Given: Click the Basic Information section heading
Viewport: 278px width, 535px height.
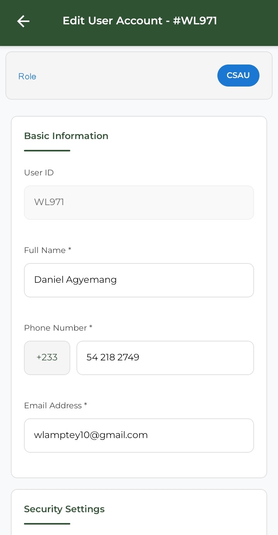Looking at the screenshot, I should click(66, 136).
